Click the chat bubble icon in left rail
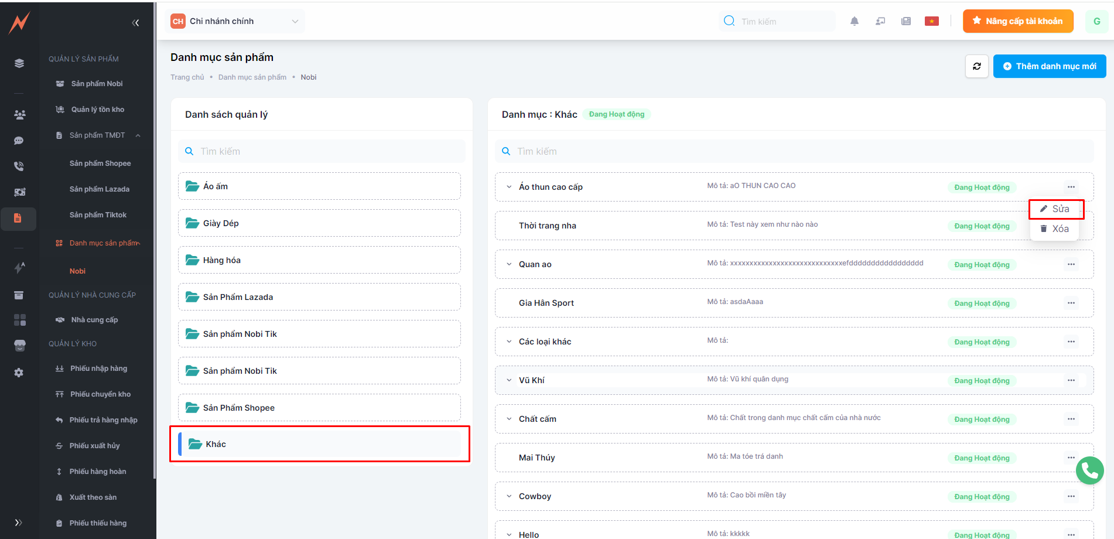Viewport: 1114px width, 539px height. click(19, 141)
